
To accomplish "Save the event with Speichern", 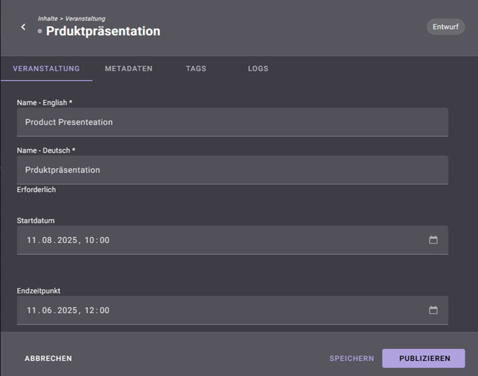I will (351, 358).
